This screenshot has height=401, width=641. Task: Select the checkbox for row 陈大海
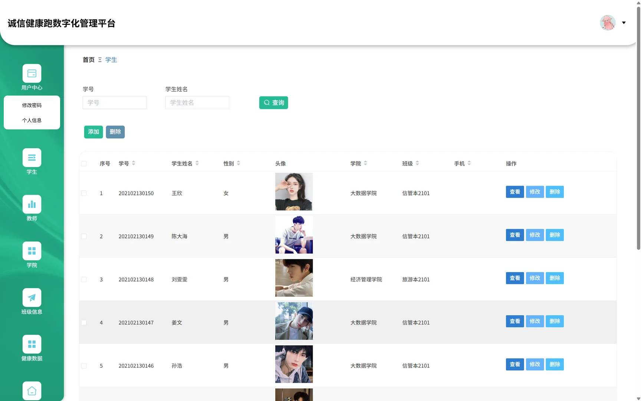(x=84, y=237)
